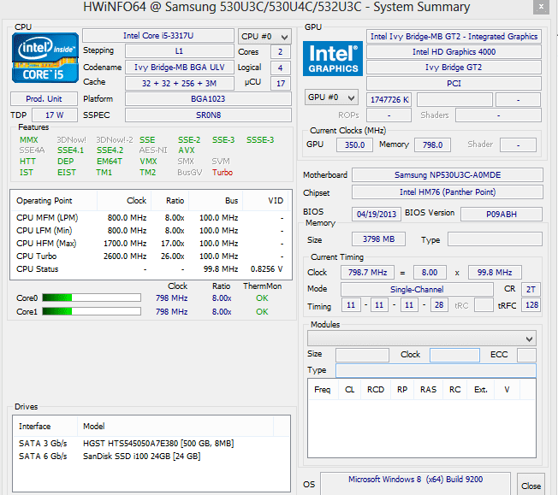Click the ECC field
The height and width of the screenshot is (495, 558).
pyautogui.click(x=526, y=355)
